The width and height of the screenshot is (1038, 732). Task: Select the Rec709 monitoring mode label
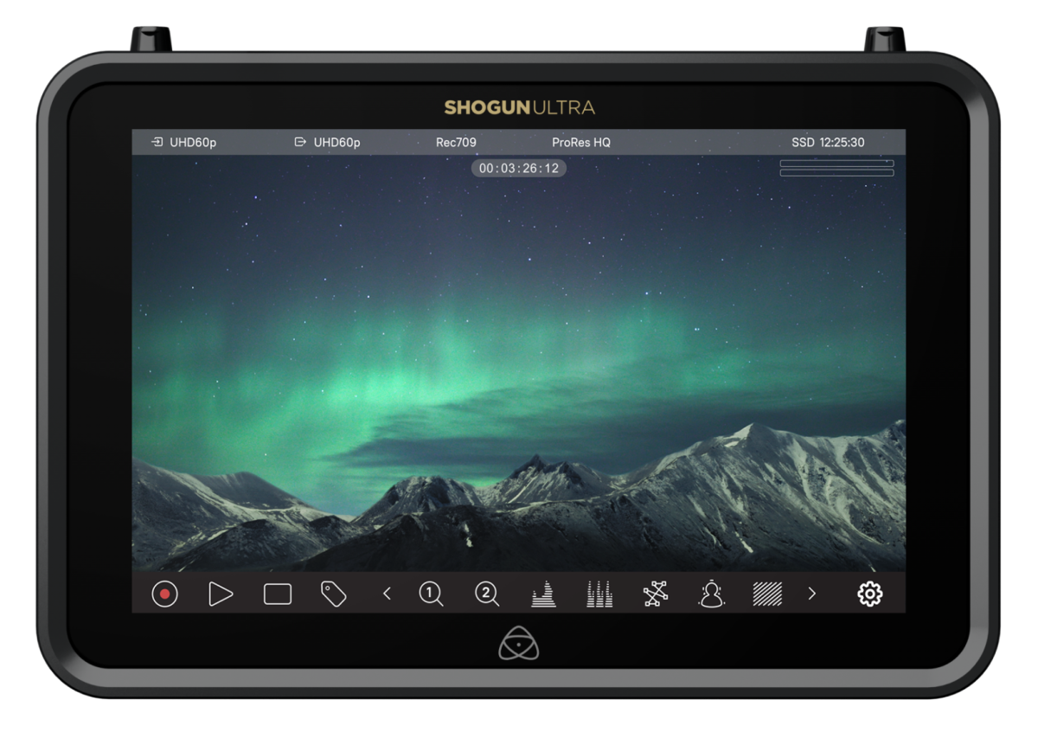point(456,143)
